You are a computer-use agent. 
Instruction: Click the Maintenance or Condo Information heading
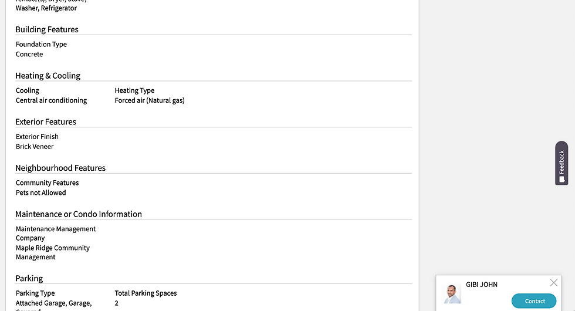(x=79, y=214)
